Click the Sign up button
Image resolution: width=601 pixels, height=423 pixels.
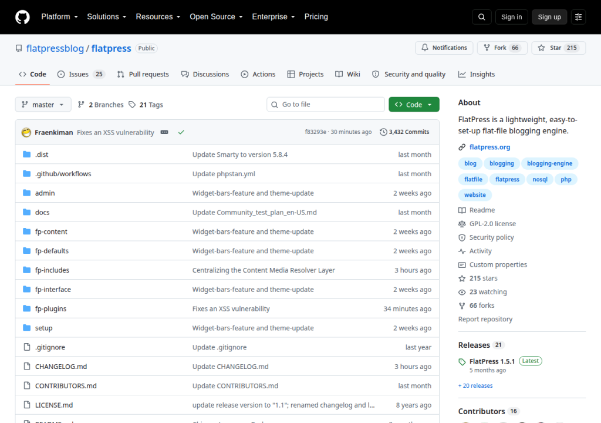549,17
